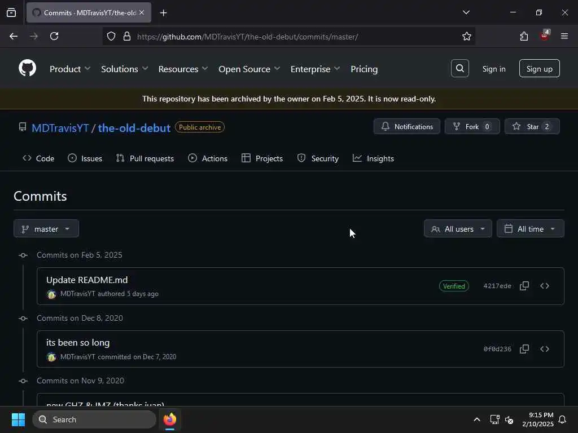Click Firefox icon in taskbar
Viewport: 578px width, 433px height.
(169, 419)
